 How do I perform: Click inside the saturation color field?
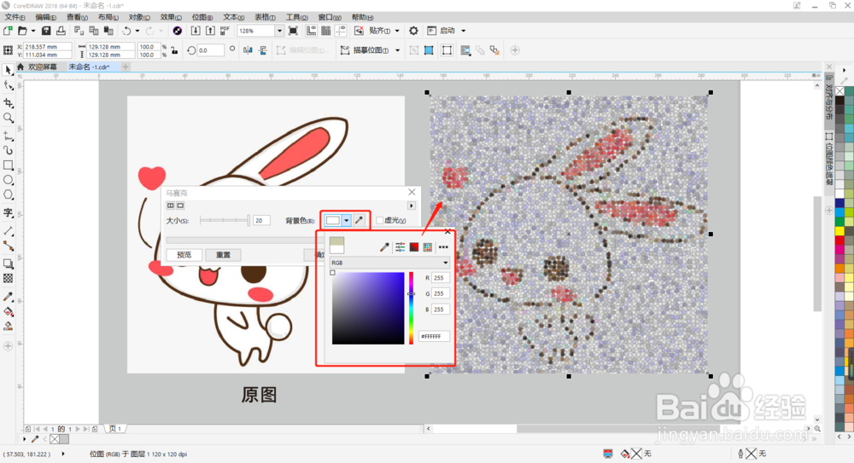point(368,308)
